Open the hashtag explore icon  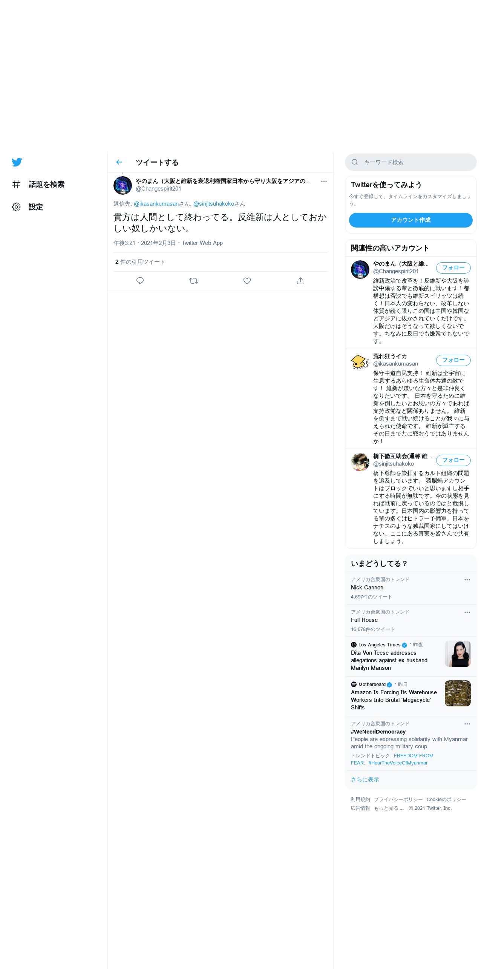tap(16, 184)
